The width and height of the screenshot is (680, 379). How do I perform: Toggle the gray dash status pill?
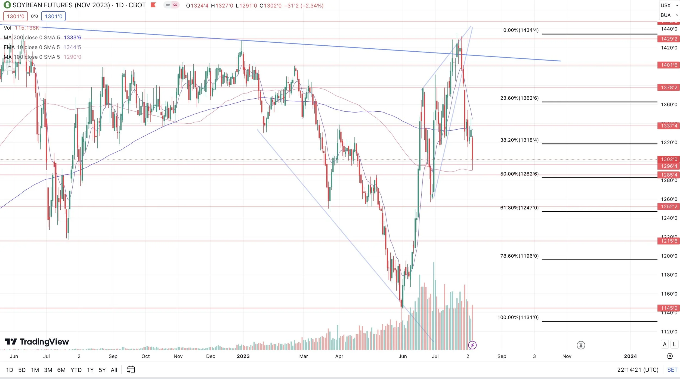tap(168, 5)
